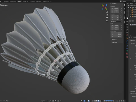Open the Material properties tab icon

[x=127, y=54]
